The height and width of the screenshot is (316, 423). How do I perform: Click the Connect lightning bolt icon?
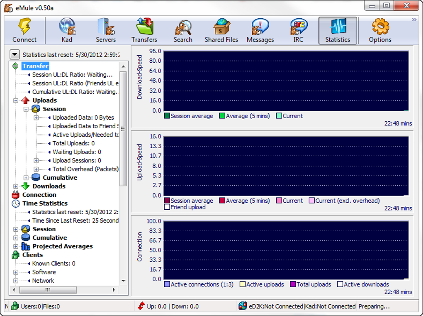(x=24, y=27)
